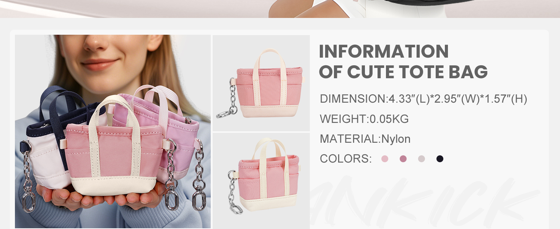Image resolution: width=560 pixels, height=229 pixels.
Task: Click the MATERIAL:Nylon line
Action: (x=365, y=139)
